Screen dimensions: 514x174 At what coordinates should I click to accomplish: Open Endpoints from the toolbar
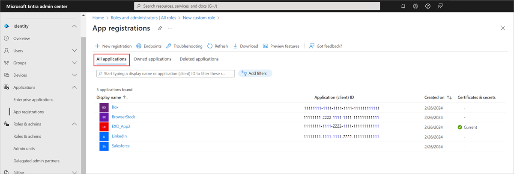pos(149,46)
